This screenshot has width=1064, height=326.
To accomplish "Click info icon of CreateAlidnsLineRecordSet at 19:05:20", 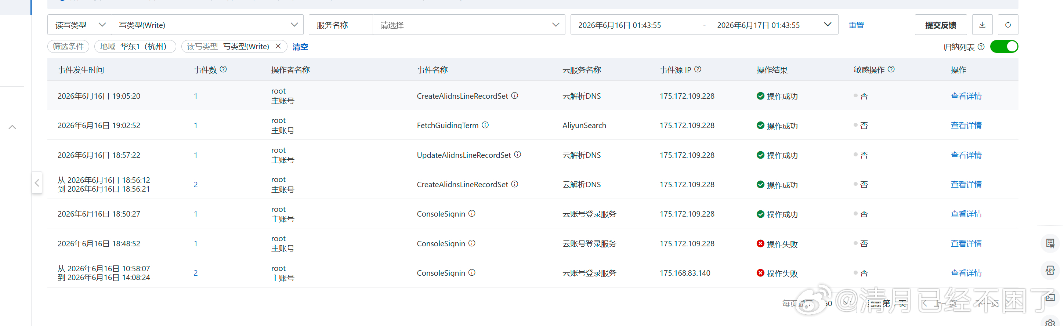I will pyautogui.click(x=515, y=95).
